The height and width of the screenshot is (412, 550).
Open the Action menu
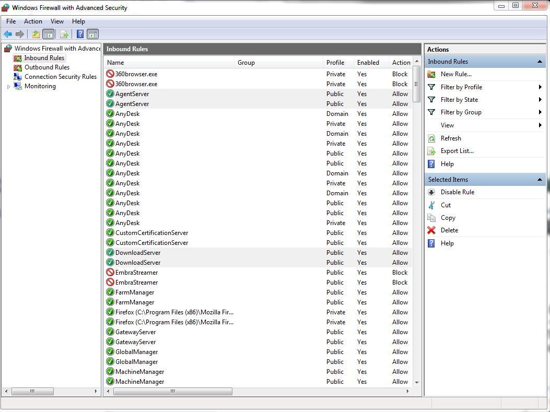33,21
